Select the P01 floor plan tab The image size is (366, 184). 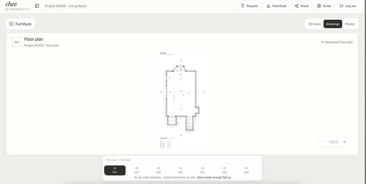click(115, 170)
